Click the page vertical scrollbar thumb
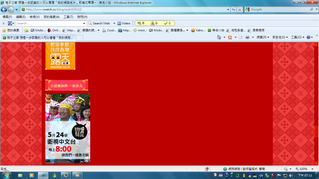This screenshot has width=319, height=179. pos(317,131)
